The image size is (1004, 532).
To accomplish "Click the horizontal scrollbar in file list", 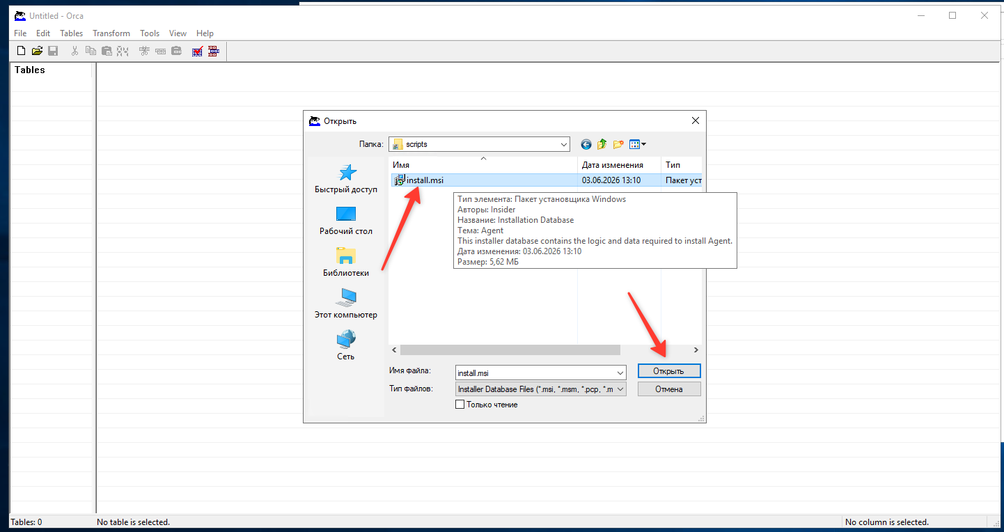I will pyautogui.click(x=510, y=350).
